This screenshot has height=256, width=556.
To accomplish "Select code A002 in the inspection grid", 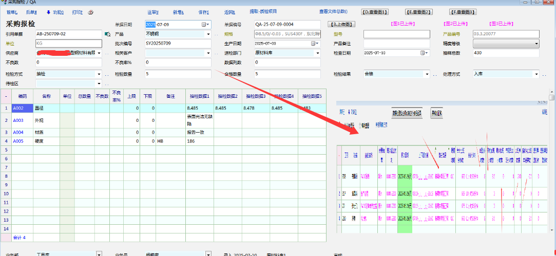I will point(18,108).
